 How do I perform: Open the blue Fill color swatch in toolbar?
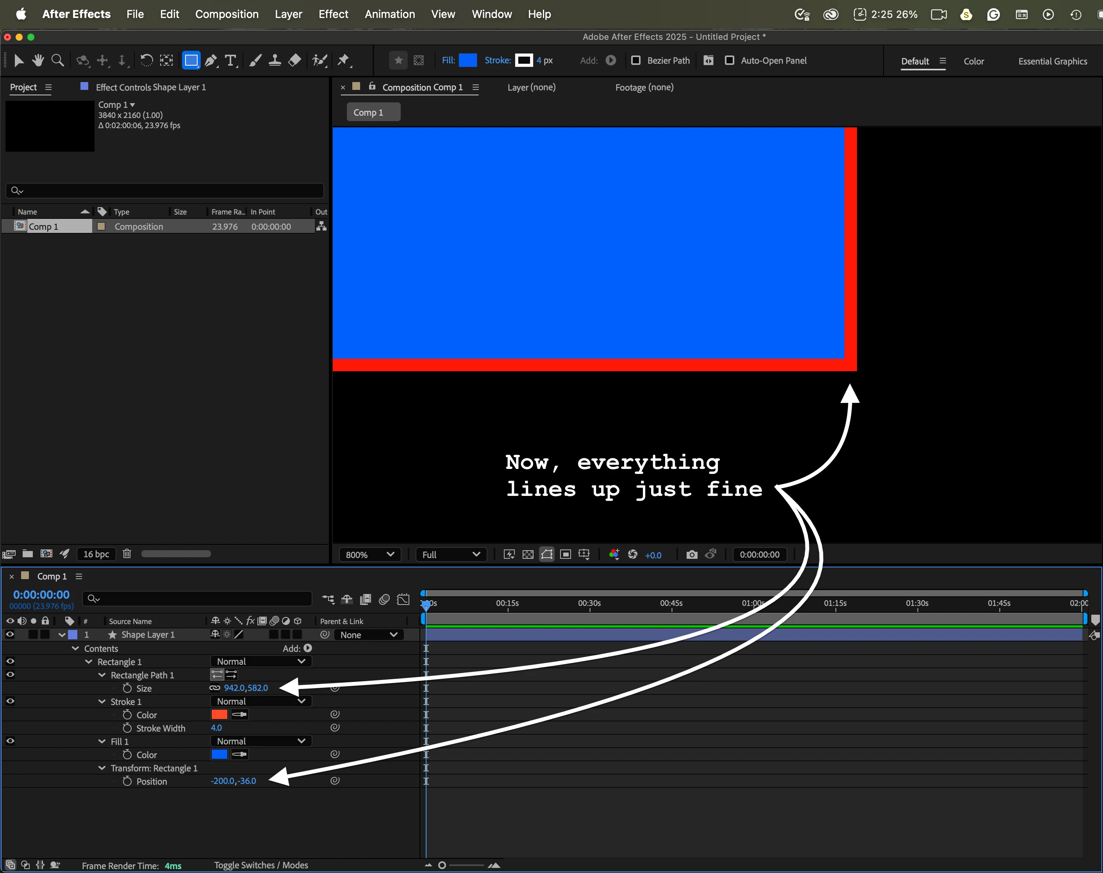point(468,60)
